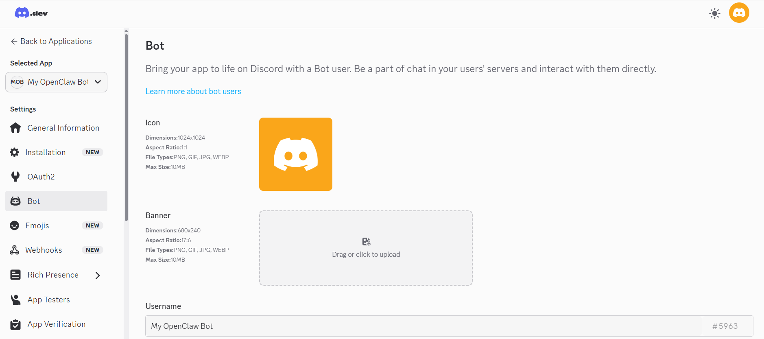Click the Drag or click to upload text
This screenshot has width=764, height=339.
click(x=366, y=254)
